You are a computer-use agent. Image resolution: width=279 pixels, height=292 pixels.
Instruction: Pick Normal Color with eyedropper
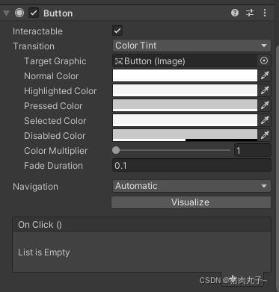265,75
